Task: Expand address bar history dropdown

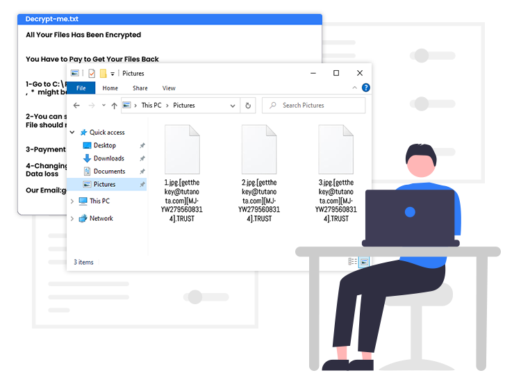Action: (233, 106)
